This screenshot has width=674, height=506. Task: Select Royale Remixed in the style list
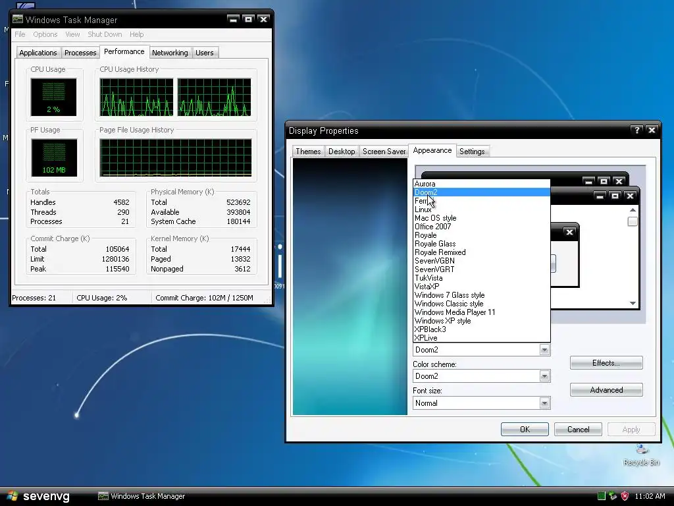(481, 252)
